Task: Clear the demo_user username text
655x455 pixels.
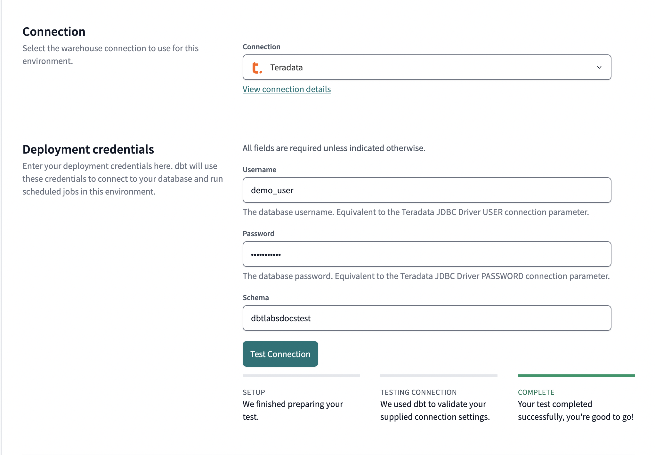Action: (272, 190)
